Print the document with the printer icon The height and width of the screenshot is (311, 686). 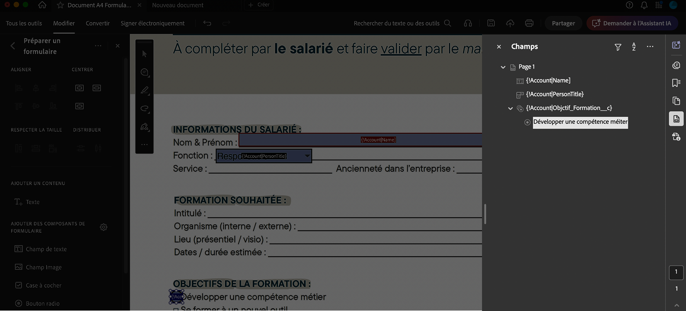click(529, 23)
